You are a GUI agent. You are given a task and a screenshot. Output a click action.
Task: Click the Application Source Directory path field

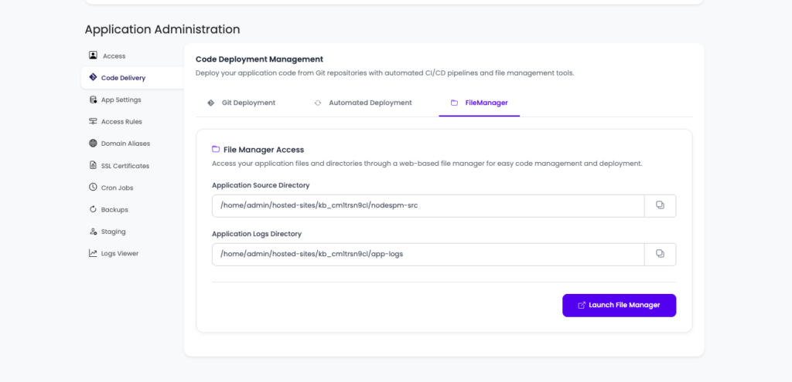click(428, 205)
